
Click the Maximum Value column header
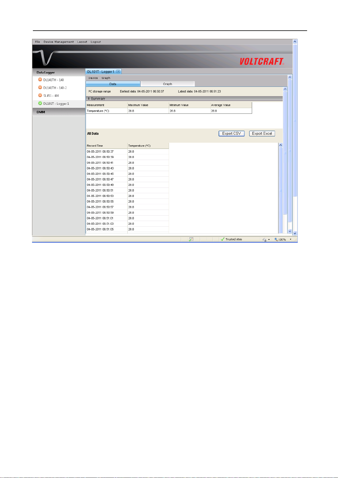click(x=148, y=105)
